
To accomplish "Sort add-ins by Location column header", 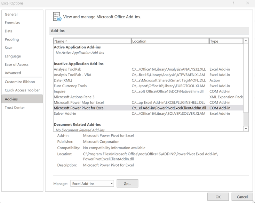I will coord(170,41).
